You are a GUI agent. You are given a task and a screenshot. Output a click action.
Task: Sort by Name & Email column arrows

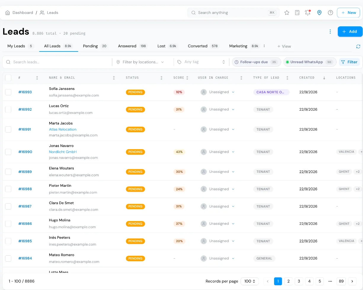114,78
